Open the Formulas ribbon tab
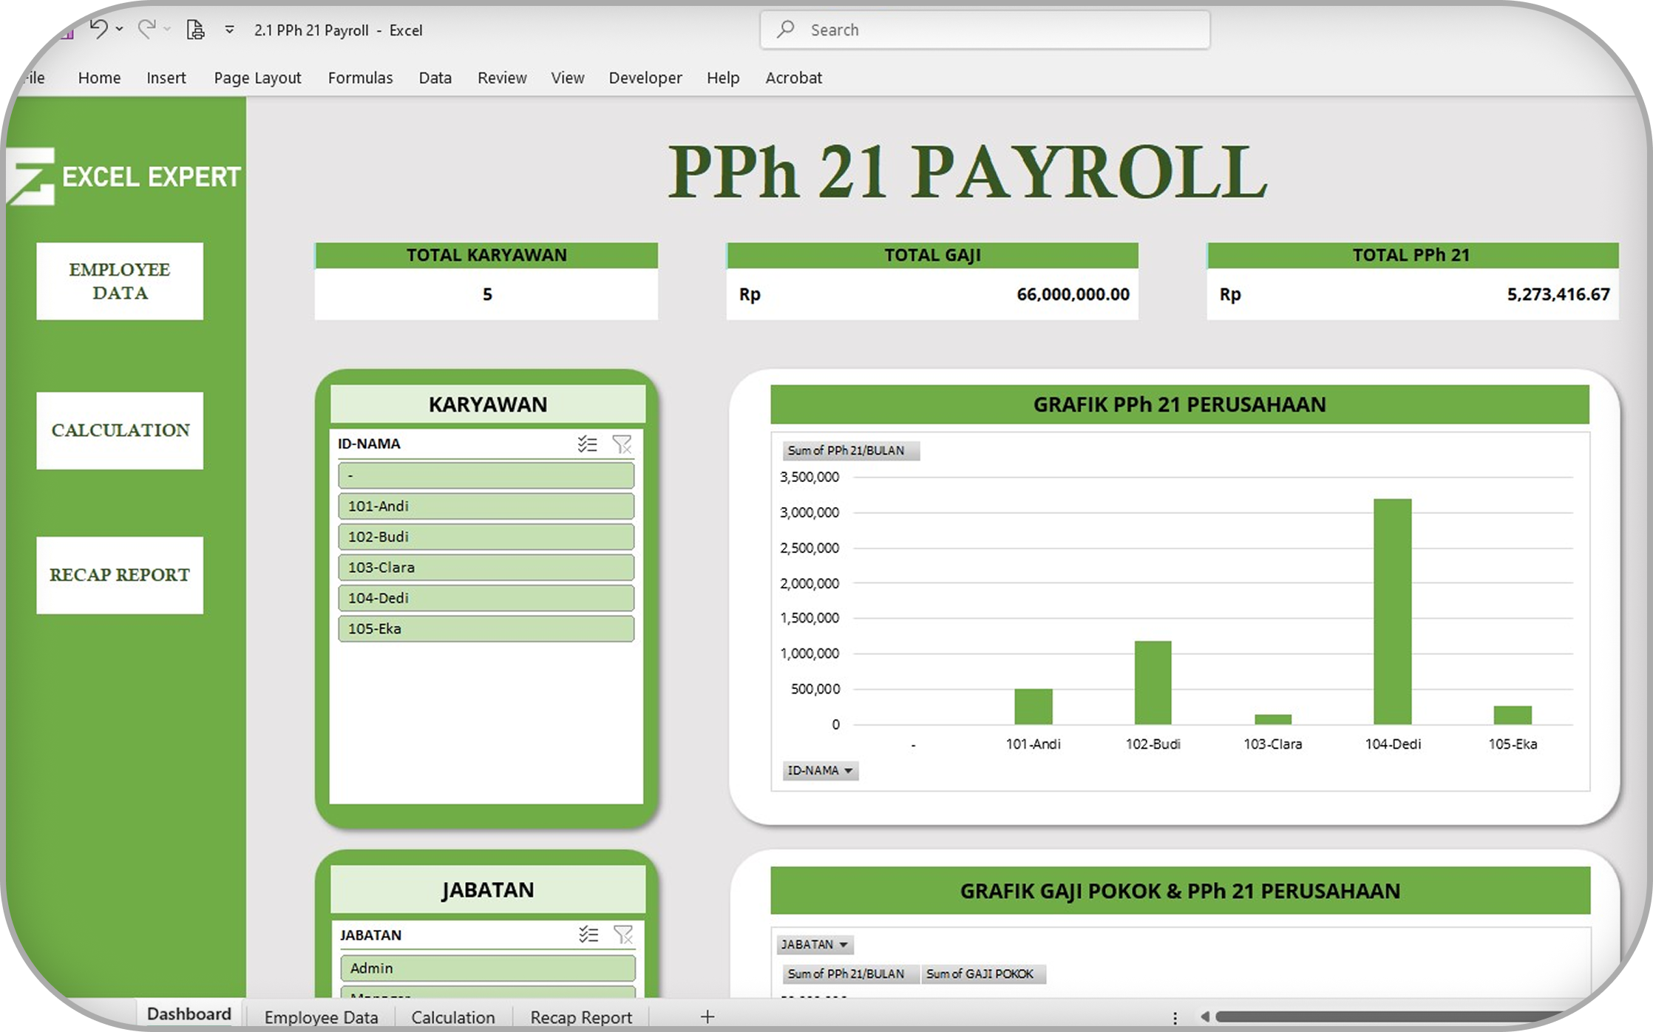Viewport: 1653px width, 1032px height. pos(360,78)
